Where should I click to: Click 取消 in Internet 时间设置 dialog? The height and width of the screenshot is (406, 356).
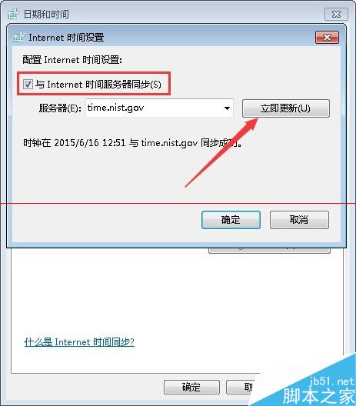[299, 220]
